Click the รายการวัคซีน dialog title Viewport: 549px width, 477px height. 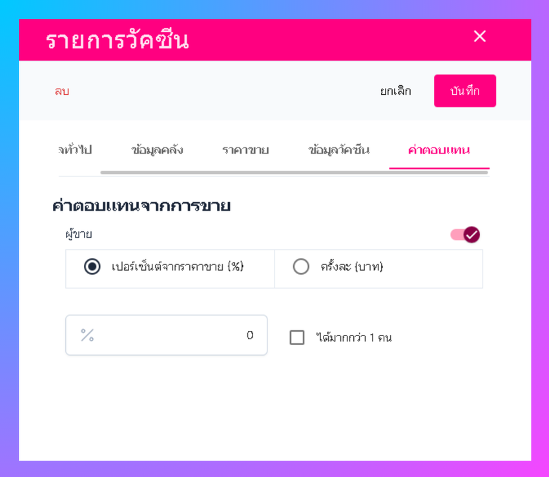pyautogui.click(x=118, y=40)
